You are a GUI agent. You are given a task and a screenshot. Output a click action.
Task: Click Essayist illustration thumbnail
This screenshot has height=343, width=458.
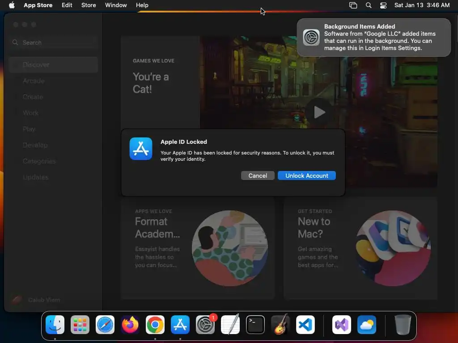click(x=229, y=248)
